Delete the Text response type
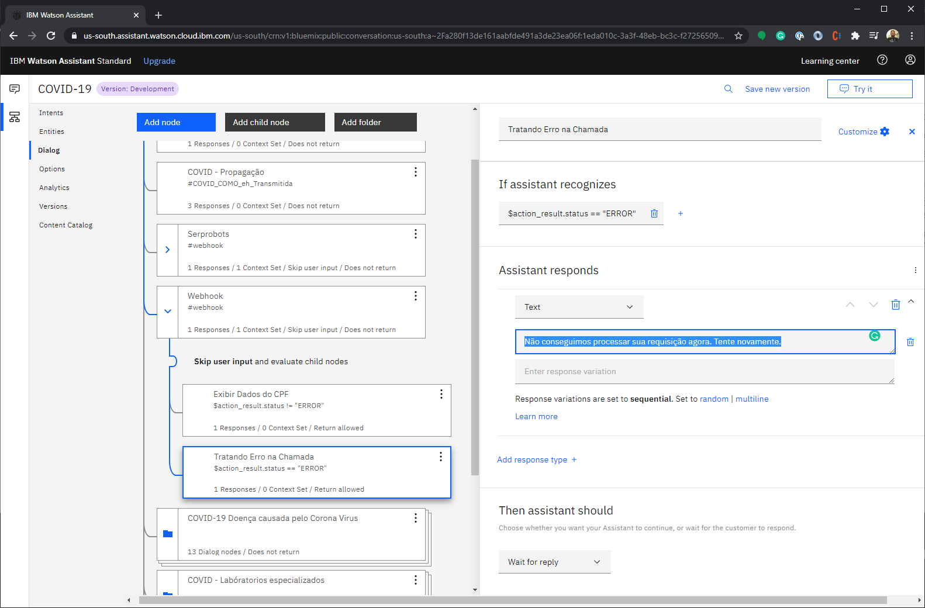Viewport: 925px width, 608px height. click(x=895, y=305)
